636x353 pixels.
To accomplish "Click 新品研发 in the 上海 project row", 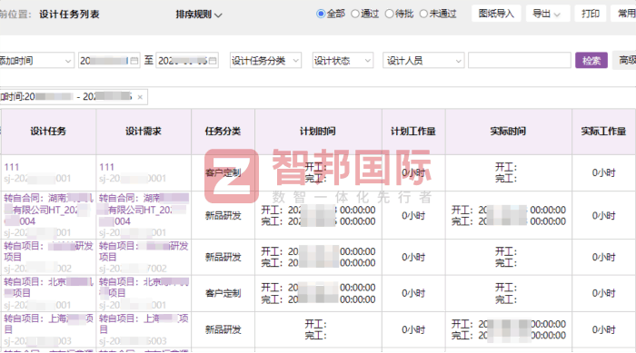I will click(x=224, y=330).
